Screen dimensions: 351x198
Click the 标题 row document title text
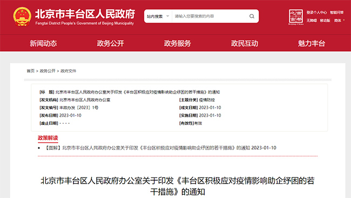tap(138, 92)
